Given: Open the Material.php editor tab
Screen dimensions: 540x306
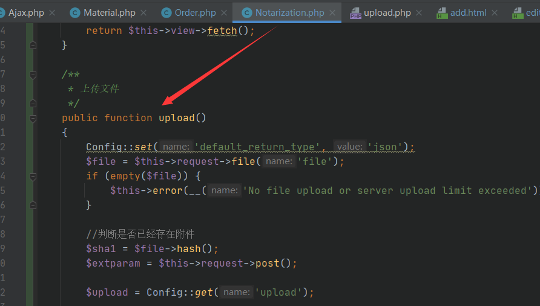Looking at the screenshot, I should pos(109,13).
